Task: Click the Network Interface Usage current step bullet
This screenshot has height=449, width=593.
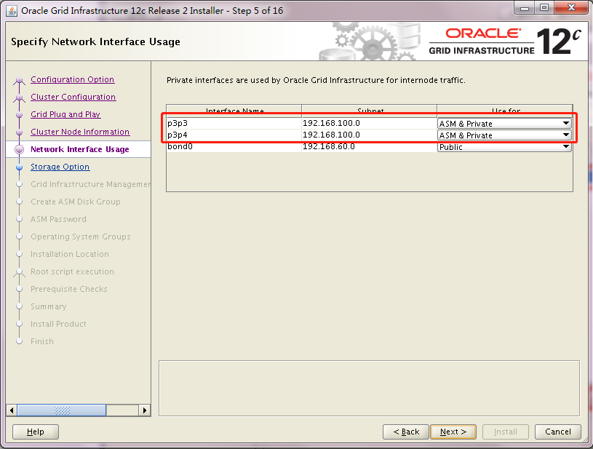Action: (20, 149)
